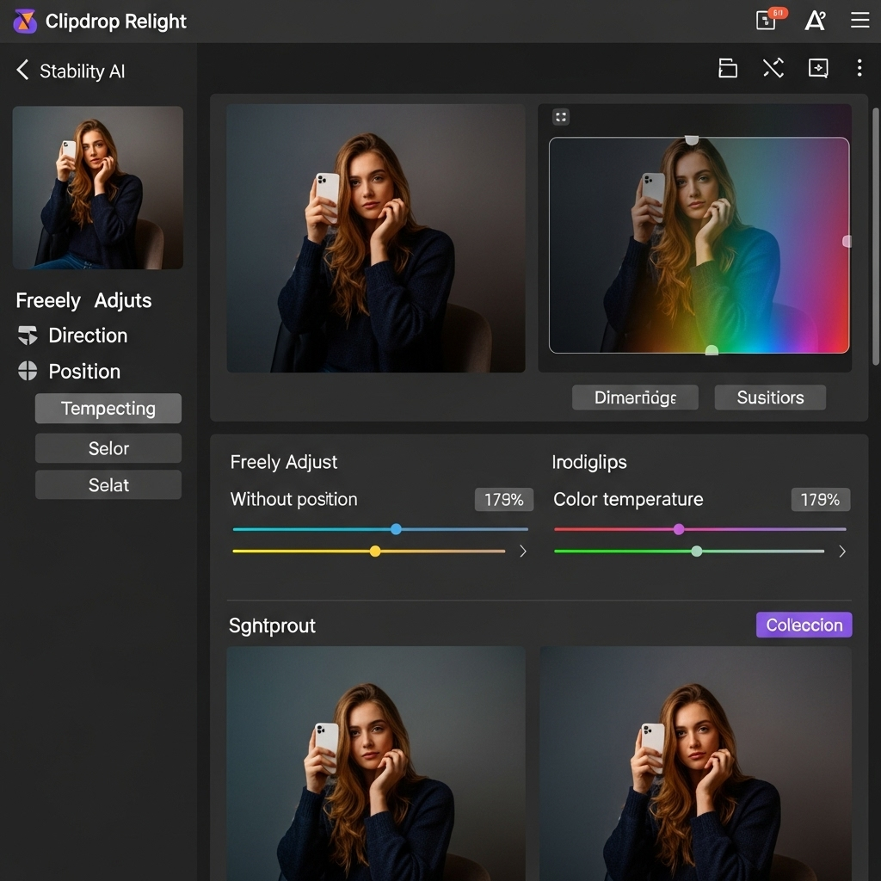Screen dimensions: 881x881
Task: Click the Selor button
Action: point(108,448)
